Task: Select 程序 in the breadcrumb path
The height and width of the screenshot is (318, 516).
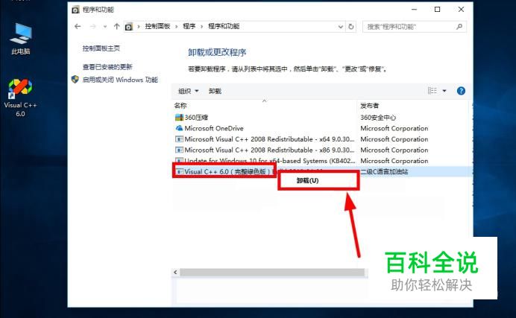Action: [189, 26]
